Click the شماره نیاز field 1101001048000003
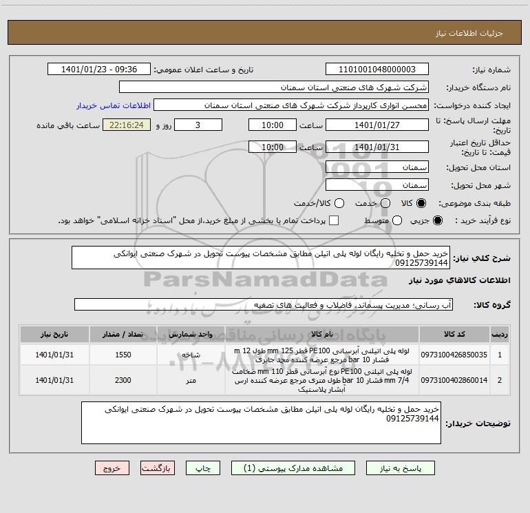This screenshot has width=530, height=513. point(377,70)
